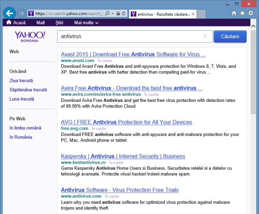The width and height of the screenshot is (259, 214).
Task: Click the security lock icon in address bar
Action: point(118,13)
